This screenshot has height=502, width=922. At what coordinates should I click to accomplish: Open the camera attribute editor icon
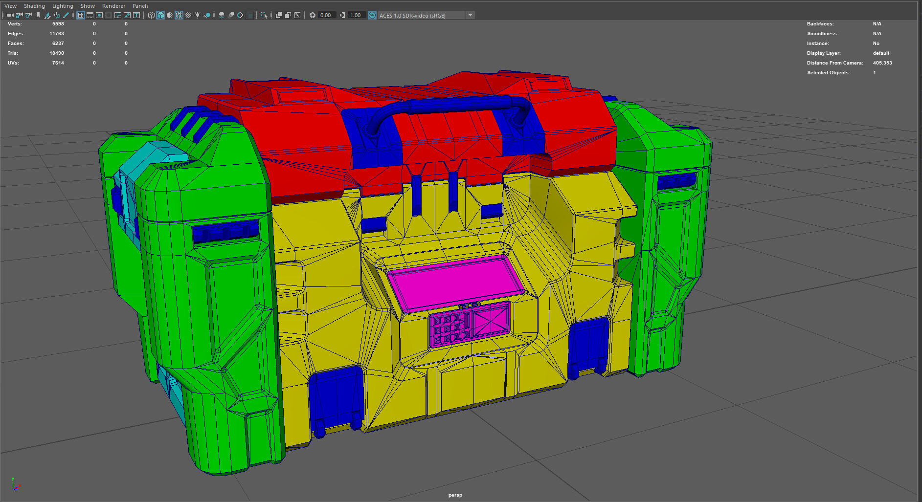[28, 15]
